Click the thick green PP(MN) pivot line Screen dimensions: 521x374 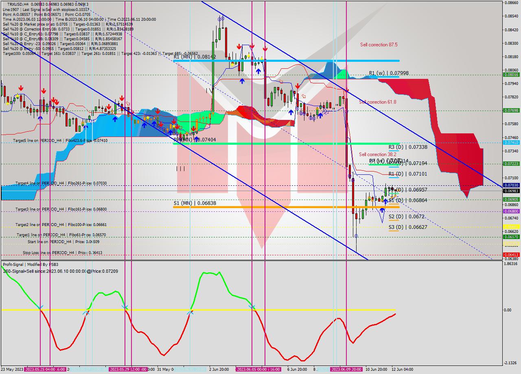pos(286,144)
